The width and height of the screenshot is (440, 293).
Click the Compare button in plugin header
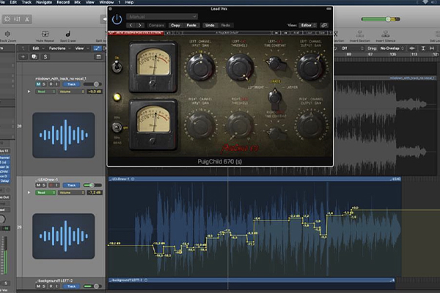(156, 25)
